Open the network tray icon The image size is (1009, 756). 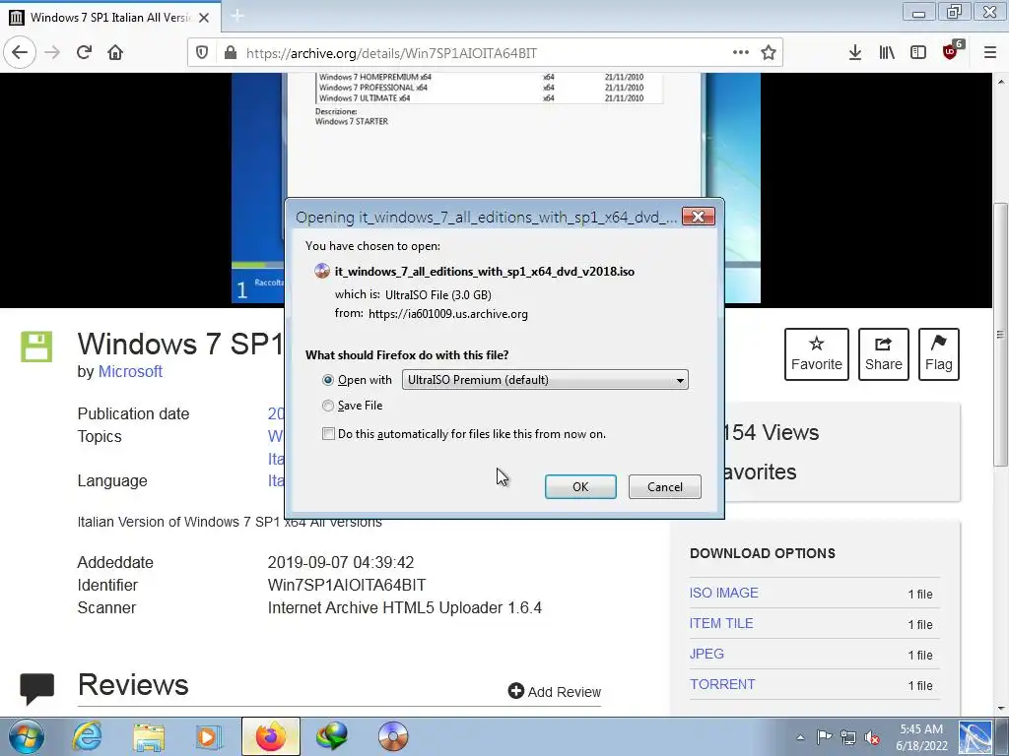(x=848, y=737)
